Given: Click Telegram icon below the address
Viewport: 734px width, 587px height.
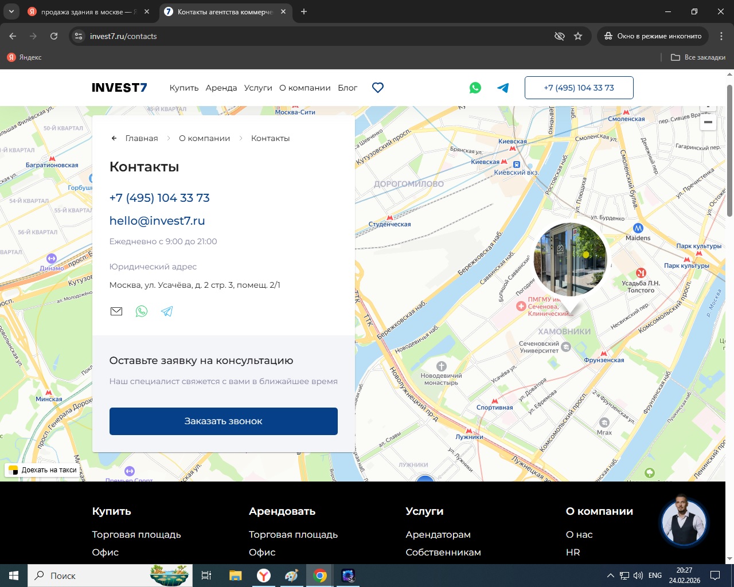Looking at the screenshot, I should coord(167,311).
